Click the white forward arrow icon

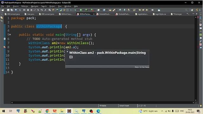coord(152,10)
